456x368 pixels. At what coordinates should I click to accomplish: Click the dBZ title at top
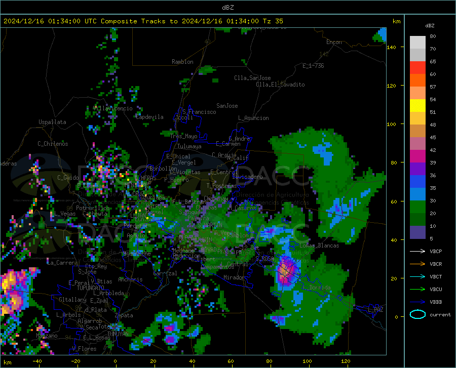click(x=227, y=8)
